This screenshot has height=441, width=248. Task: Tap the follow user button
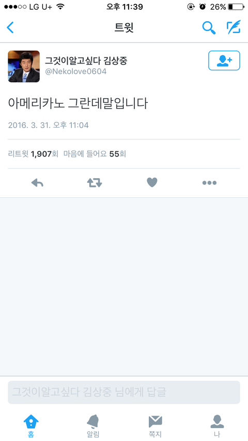[x=224, y=60]
